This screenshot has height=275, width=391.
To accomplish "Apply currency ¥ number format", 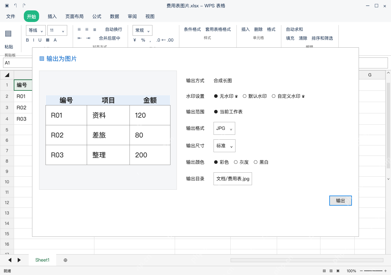I will pos(135,40).
